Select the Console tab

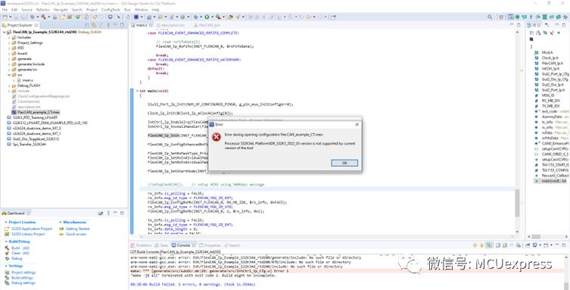(184, 245)
